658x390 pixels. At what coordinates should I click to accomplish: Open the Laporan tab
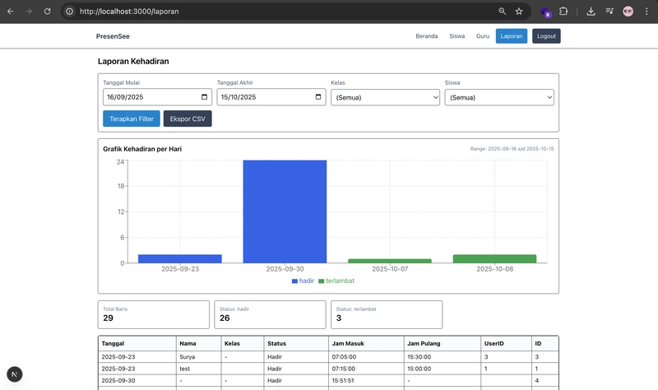tap(512, 36)
